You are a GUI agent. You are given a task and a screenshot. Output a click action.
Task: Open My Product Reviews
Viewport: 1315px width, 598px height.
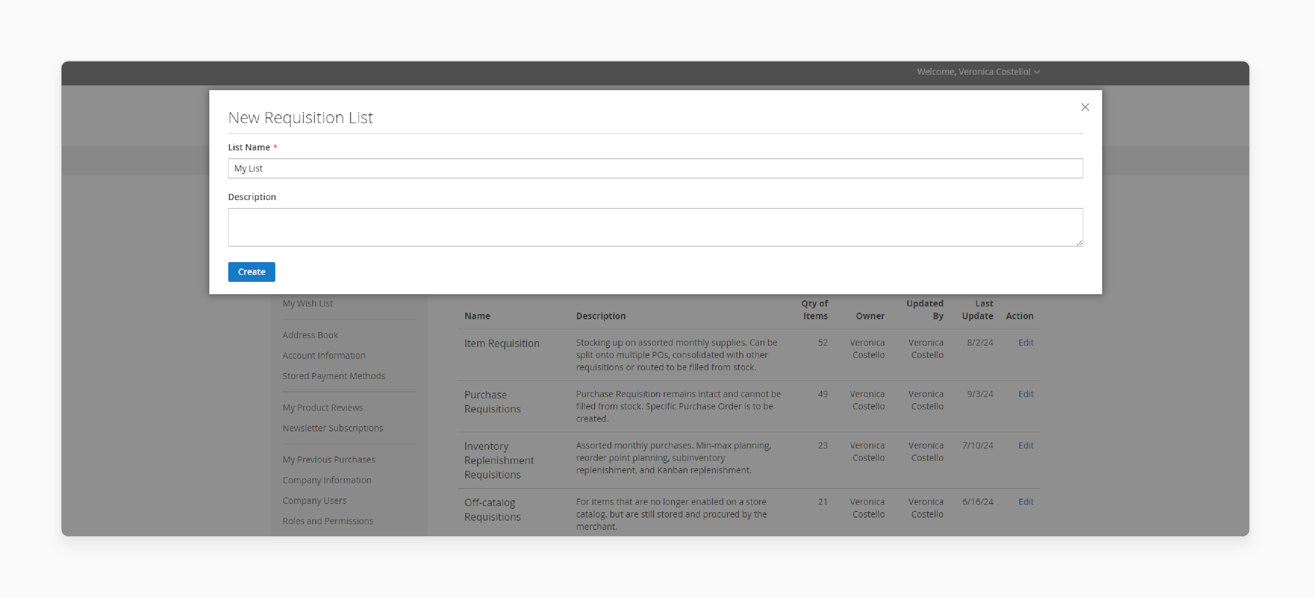(x=323, y=407)
